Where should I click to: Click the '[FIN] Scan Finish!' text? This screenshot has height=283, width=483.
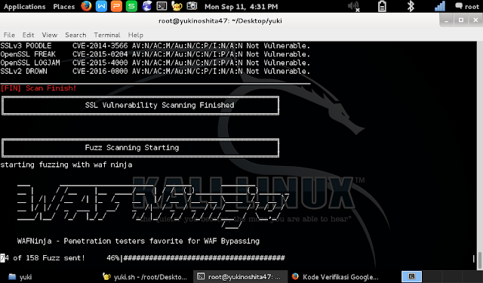click(x=38, y=88)
